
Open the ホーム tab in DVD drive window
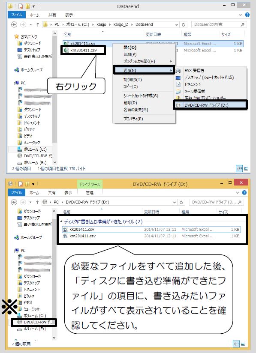pos(34,193)
